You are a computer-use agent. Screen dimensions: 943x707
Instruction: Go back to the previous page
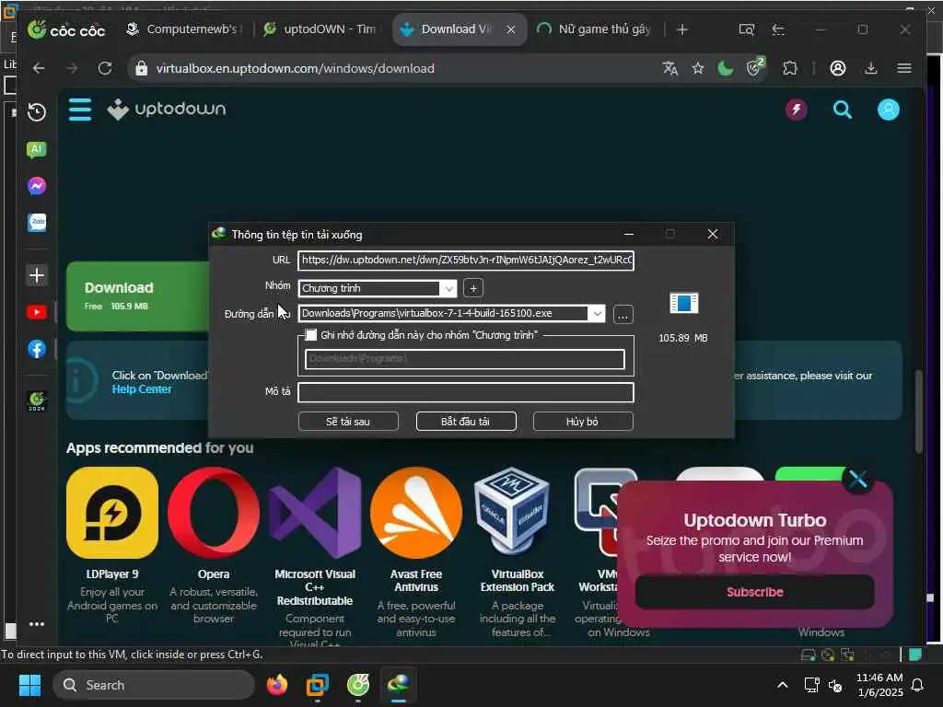[39, 68]
